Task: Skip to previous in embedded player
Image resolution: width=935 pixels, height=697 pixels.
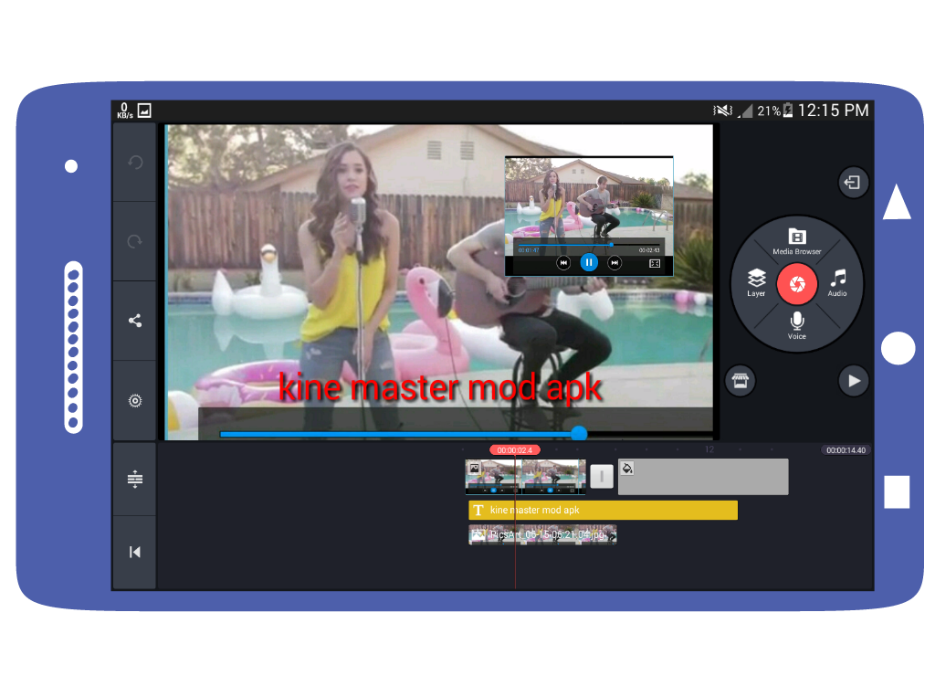Action: pyautogui.click(x=562, y=262)
